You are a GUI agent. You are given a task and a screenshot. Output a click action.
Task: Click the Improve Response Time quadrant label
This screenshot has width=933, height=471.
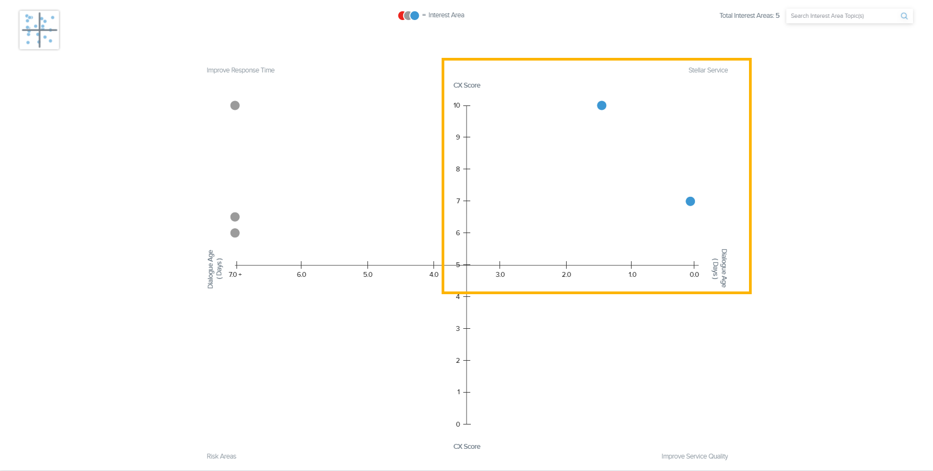point(240,70)
